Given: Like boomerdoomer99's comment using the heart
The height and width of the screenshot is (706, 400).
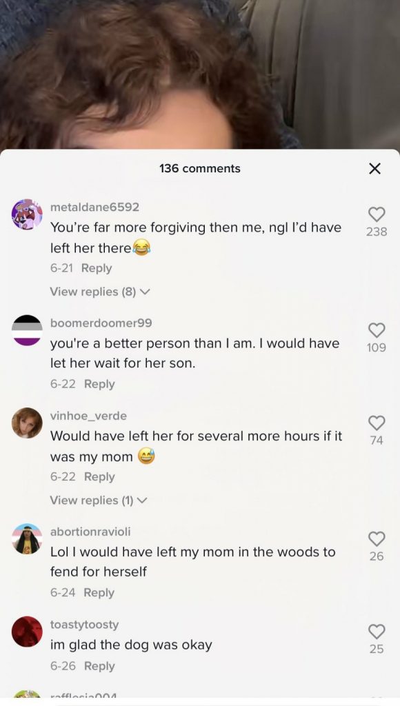Looking at the screenshot, I should 377,332.
